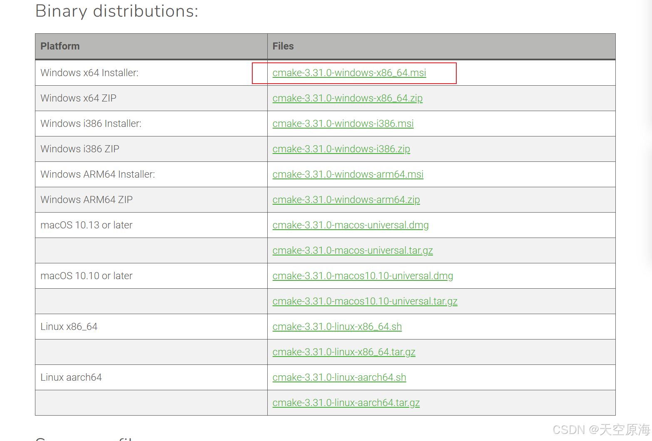
Task: Download cmake-3.31.0-windows-x86_64.msi installer
Action: pyautogui.click(x=349, y=73)
